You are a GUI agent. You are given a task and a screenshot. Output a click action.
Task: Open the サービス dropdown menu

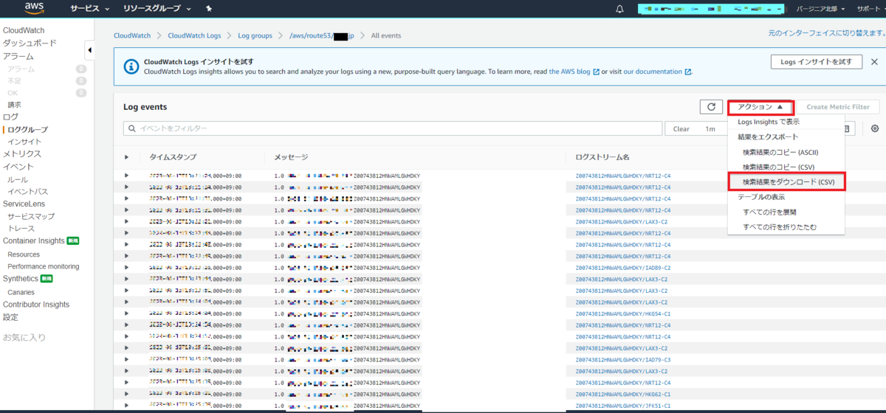click(x=90, y=9)
